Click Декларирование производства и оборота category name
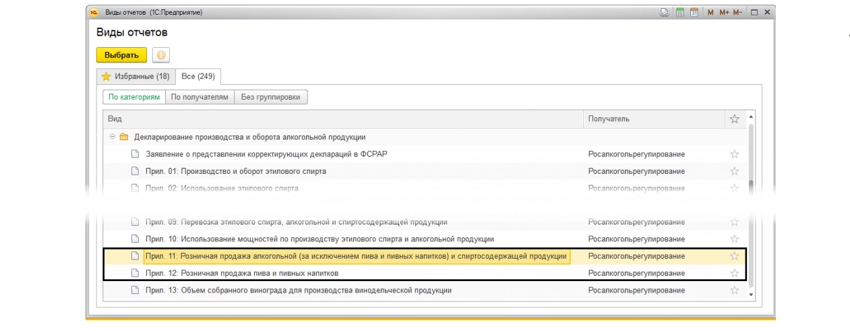Viewport: 850px width, 331px height. click(250, 137)
